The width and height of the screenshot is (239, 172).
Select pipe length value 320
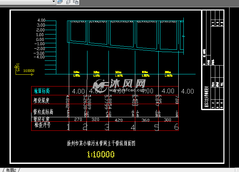pos(95,120)
